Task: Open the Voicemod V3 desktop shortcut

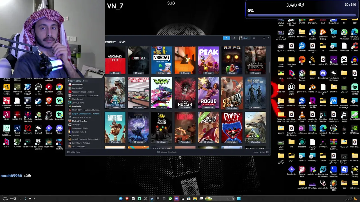Action: [x=28, y=143]
